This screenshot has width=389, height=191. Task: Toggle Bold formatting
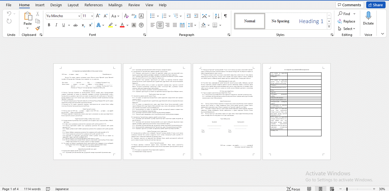pyautogui.click(x=49, y=25)
